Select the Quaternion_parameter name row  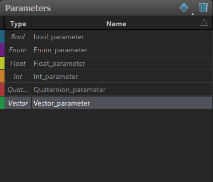(x=122, y=89)
